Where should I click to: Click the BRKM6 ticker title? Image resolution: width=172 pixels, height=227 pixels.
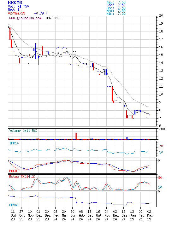pos(15,3)
